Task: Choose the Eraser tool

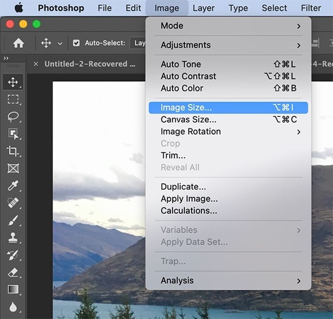Action: [x=13, y=272]
